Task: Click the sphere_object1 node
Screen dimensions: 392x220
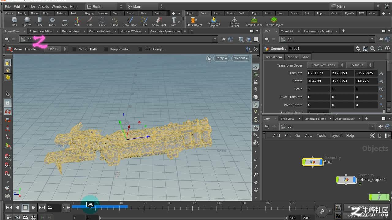Action: [346, 180]
